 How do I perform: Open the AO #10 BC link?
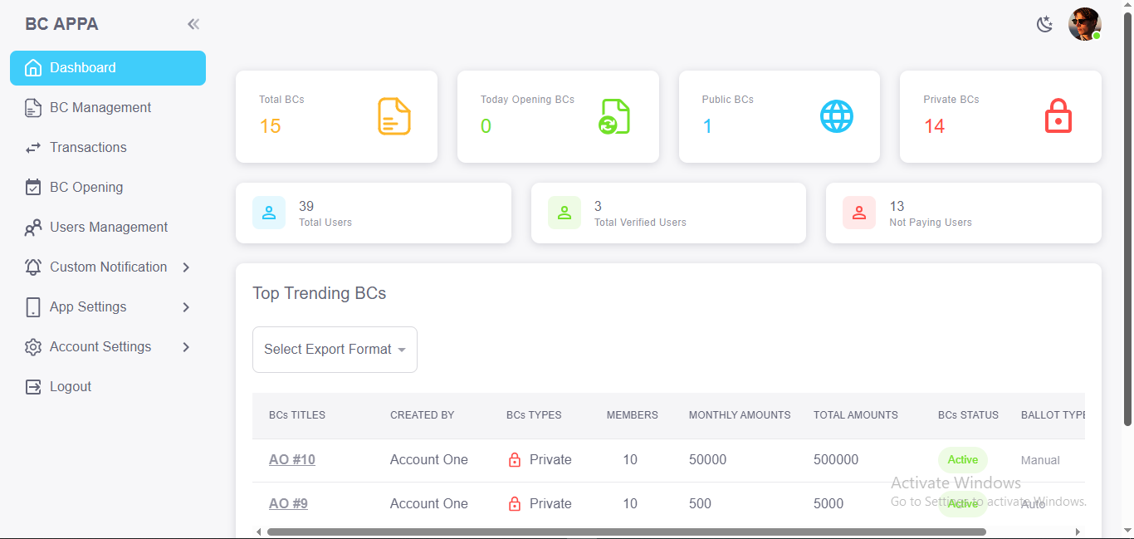click(x=292, y=460)
